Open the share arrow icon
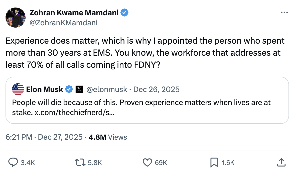294x177 pixels. pyautogui.click(x=281, y=162)
